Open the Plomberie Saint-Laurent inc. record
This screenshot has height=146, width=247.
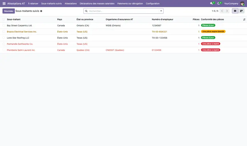[x=21, y=50]
